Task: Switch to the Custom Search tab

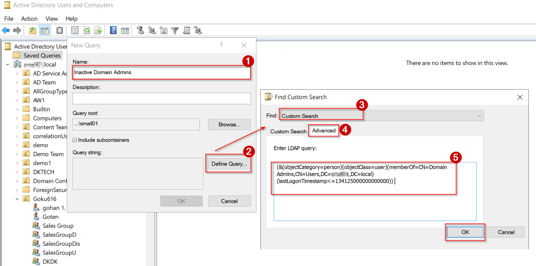Action: tap(288, 131)
